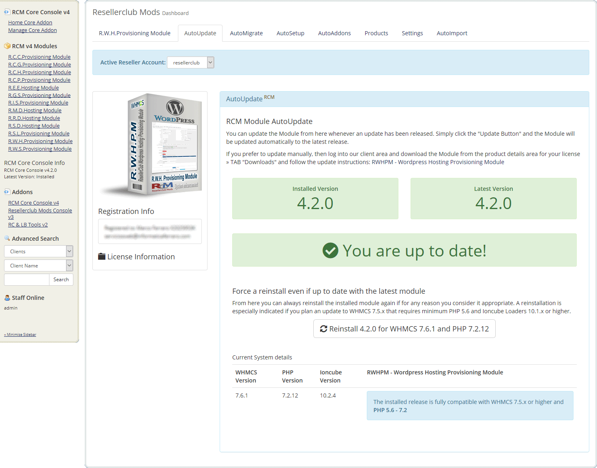Viewport: 597px width, 468px height.
Task: Click Reinstall 4.2.0 for WHMCS button
Action: [x=404, y=329]
